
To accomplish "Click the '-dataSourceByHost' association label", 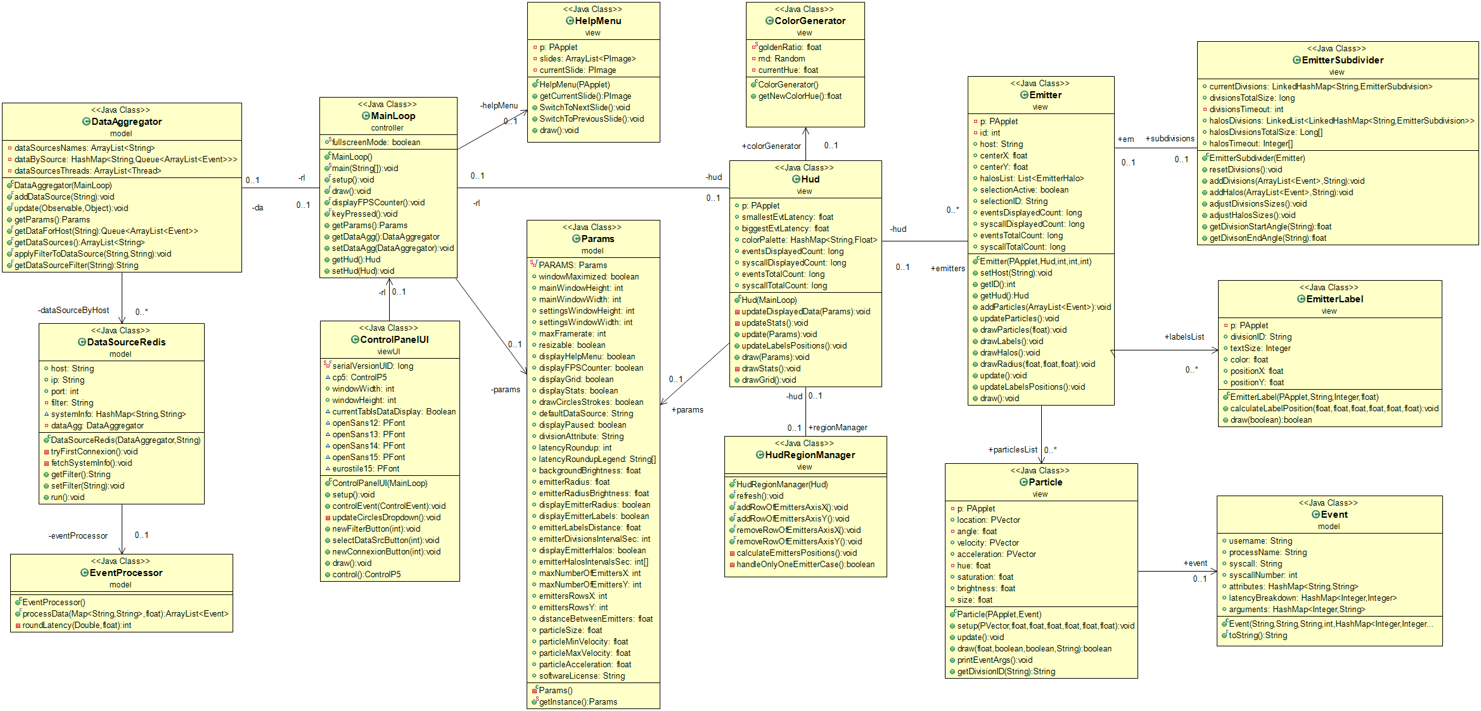I will [x=73, y=311].
